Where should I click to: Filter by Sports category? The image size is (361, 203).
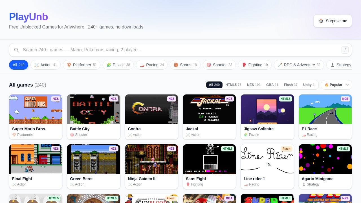pyautogui.click(x=185, y=65)
